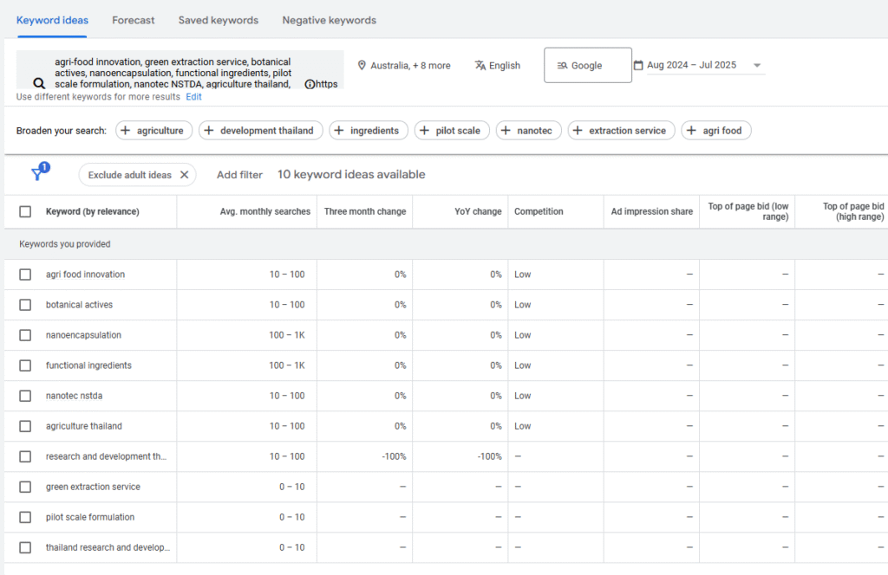This screenshot has width=888, height=575.
Task: Remove the Exclude adult ideas filter
Action: 184,175
